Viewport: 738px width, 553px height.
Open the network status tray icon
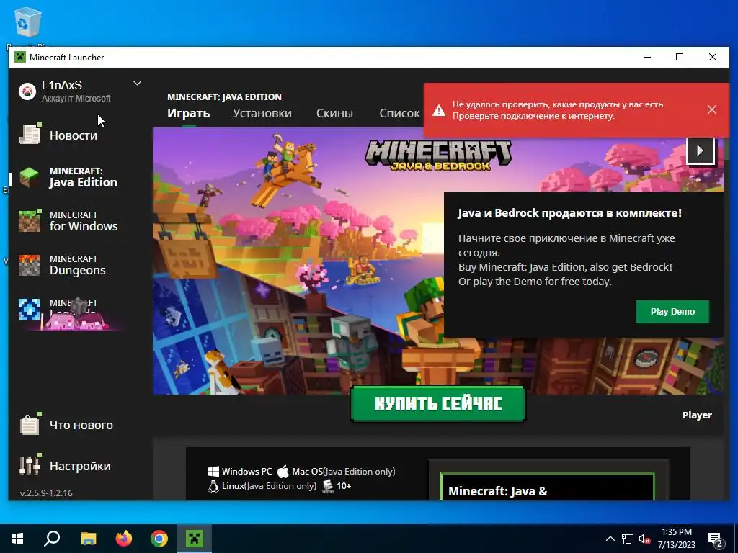[628, 539]
